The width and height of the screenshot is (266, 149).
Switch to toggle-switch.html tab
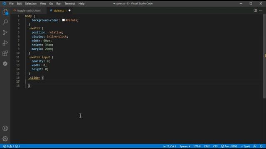pos(28,10)
